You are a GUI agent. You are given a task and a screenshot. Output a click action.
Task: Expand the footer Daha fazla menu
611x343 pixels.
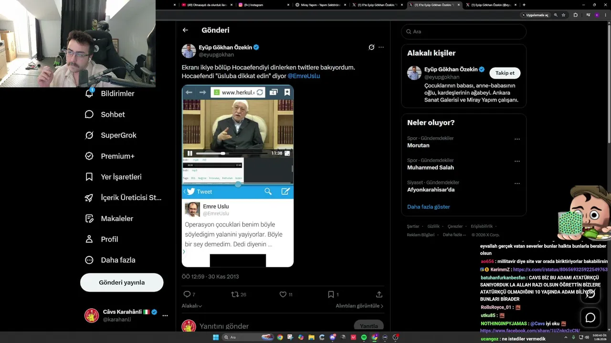click(x=454, y=235)
